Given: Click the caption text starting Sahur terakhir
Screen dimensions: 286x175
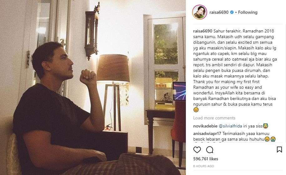Looking at the screenshot, I should coord(235,67).
